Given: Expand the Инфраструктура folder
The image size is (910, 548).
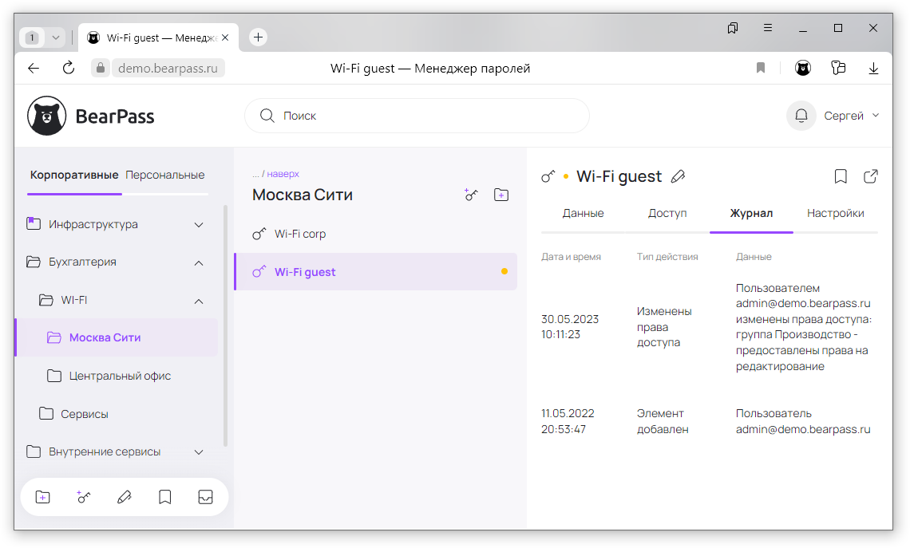Looking at the screenshot, I should 199,225.
